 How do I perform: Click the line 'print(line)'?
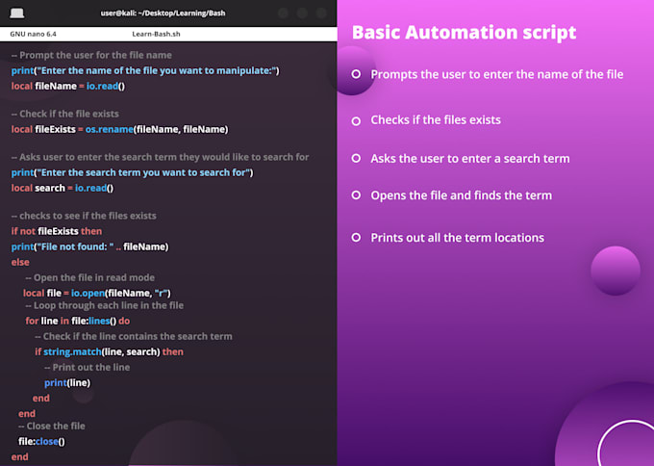67,382
